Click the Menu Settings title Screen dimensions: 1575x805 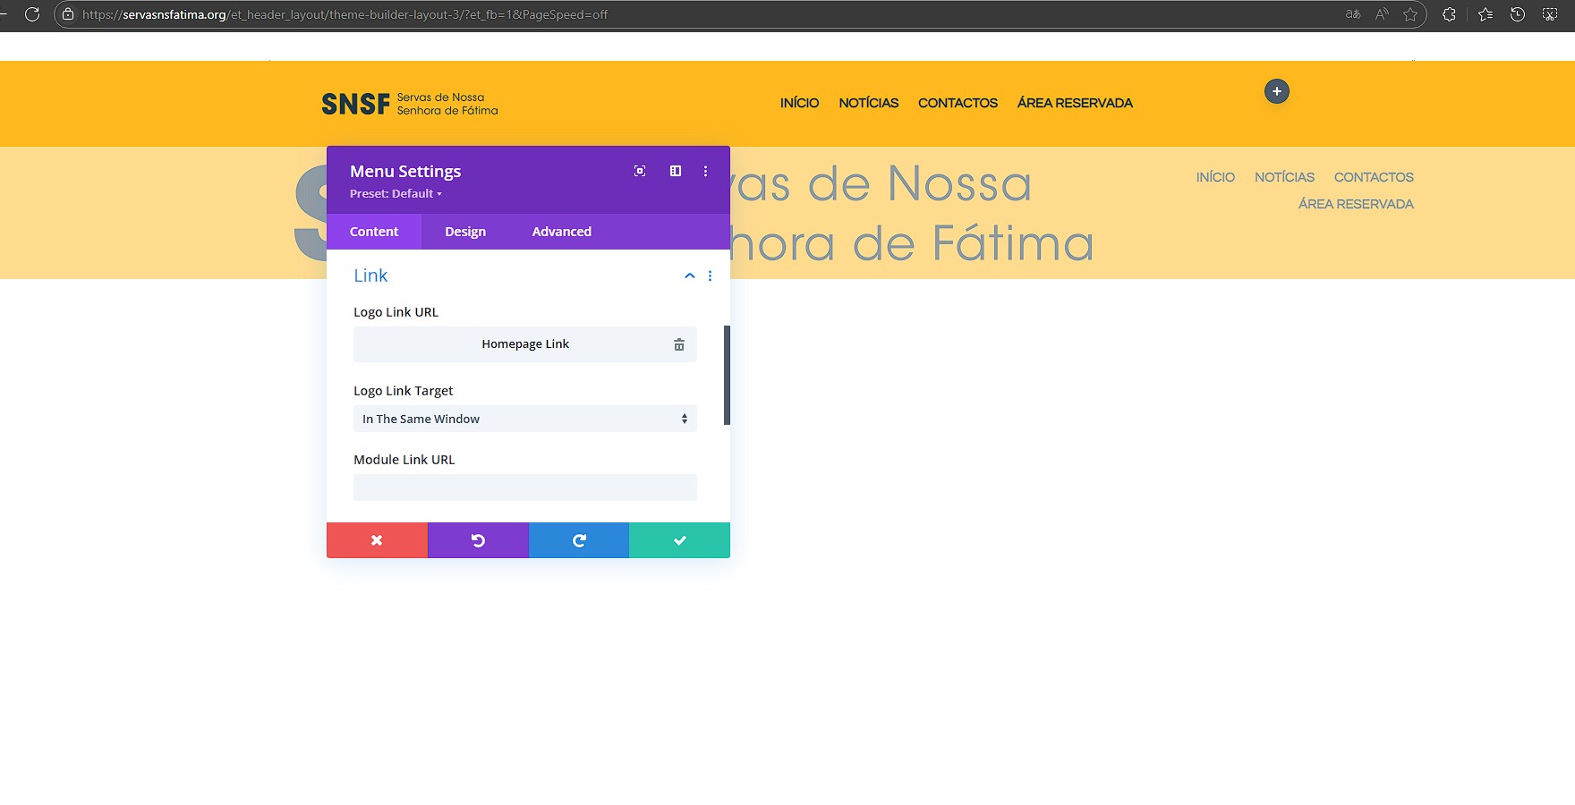405,171
